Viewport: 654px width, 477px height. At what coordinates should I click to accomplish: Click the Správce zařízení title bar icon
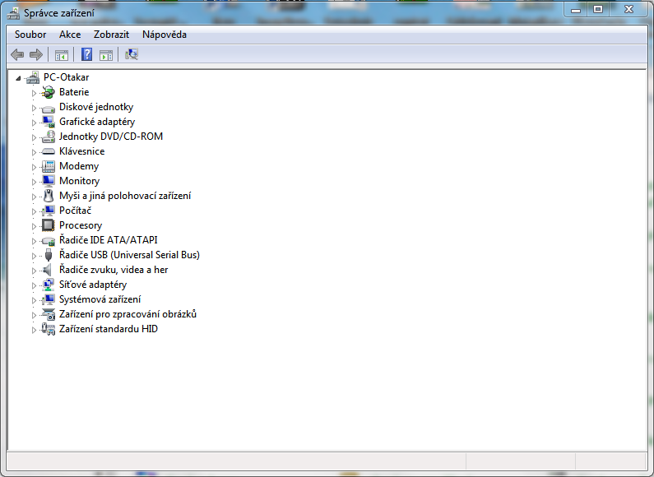[13, 13]
